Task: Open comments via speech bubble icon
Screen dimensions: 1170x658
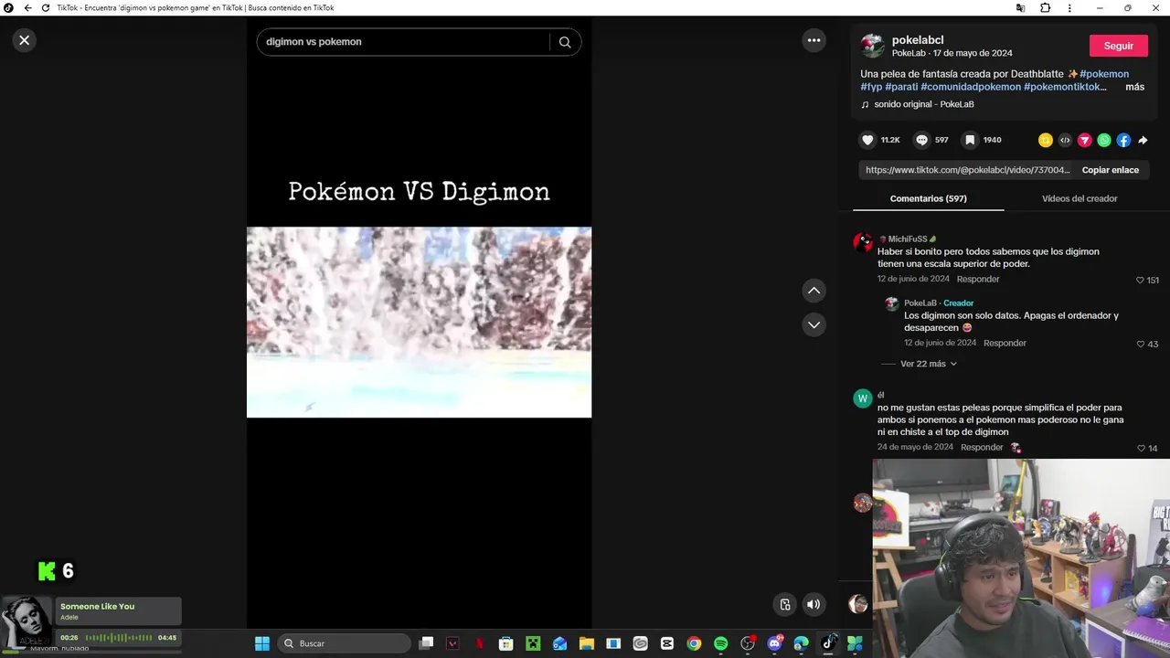Action: tap(921, 140)
